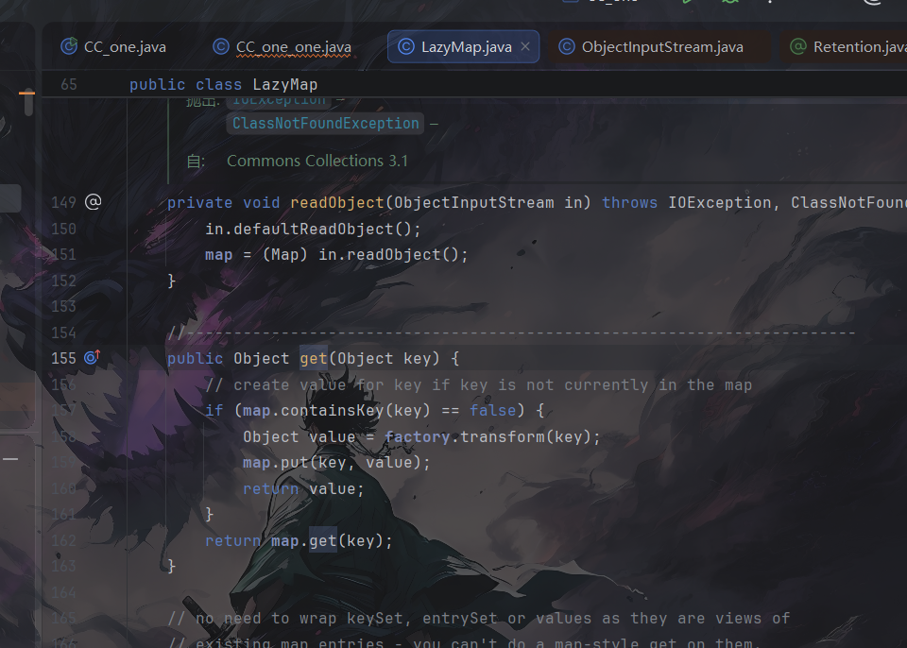Viewport: 907px width, 648px height.
Task: Click the override gutter icon on line 155
Action: pyautogui.click(x=93, y=358)
